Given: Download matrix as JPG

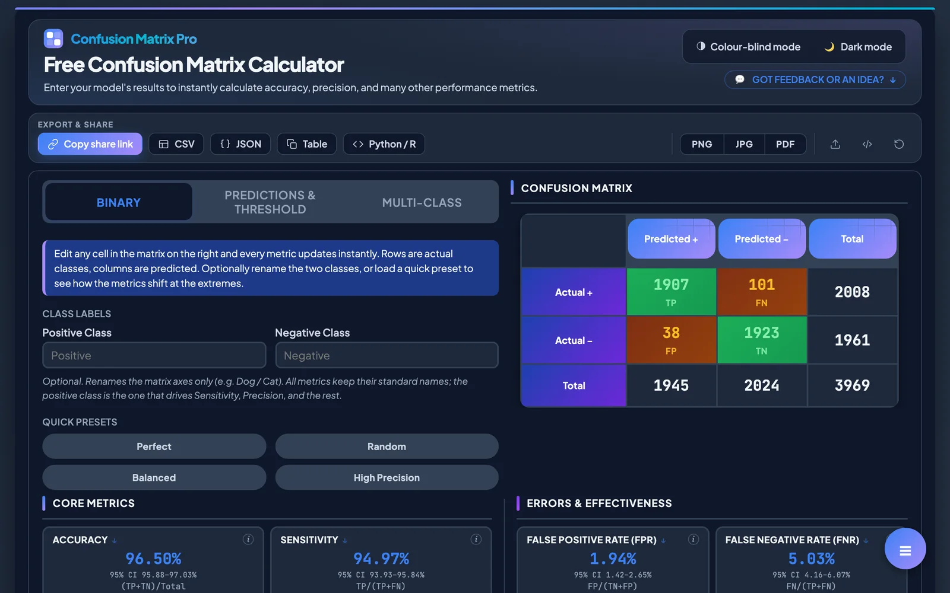Looking at the screenshot, I should tap(744, 144).
